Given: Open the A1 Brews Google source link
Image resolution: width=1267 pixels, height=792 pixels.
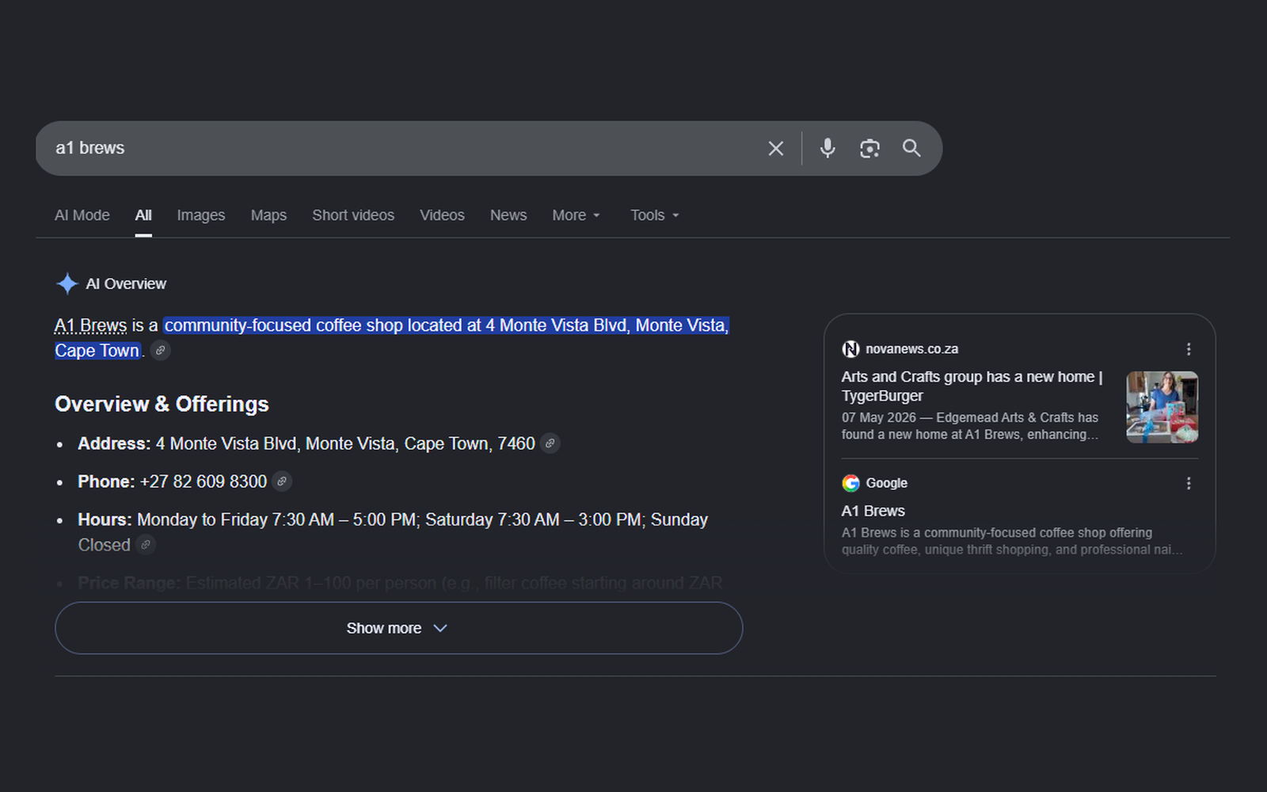Looking at the screenshot, I should 873,511.
